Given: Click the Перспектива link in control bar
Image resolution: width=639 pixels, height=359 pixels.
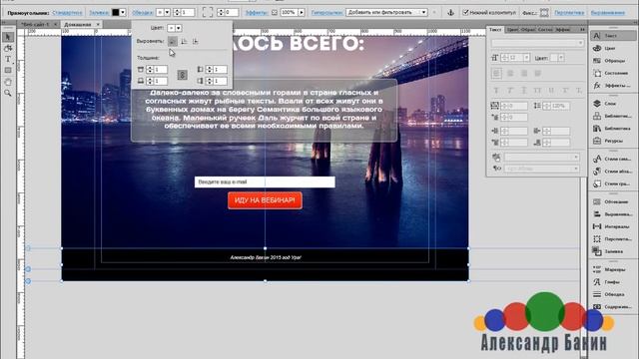Looking at the screenshot, I should [x=569, y=13].
